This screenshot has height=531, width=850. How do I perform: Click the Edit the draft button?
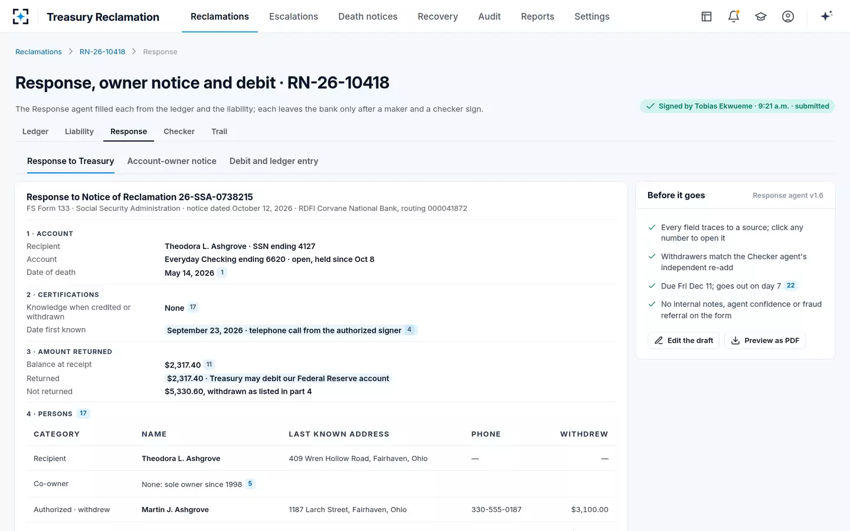click(684, 340)
